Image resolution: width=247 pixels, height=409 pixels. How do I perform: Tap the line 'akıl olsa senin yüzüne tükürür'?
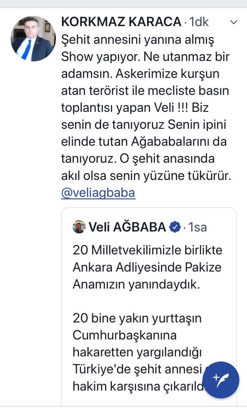[x=146, y=175]
